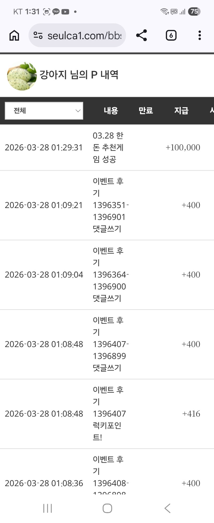Open the 1396407-1396899 댓글쓰기 entry
Image resolution: width=214 pixels, height=523 pixels.
pos(110,344)
